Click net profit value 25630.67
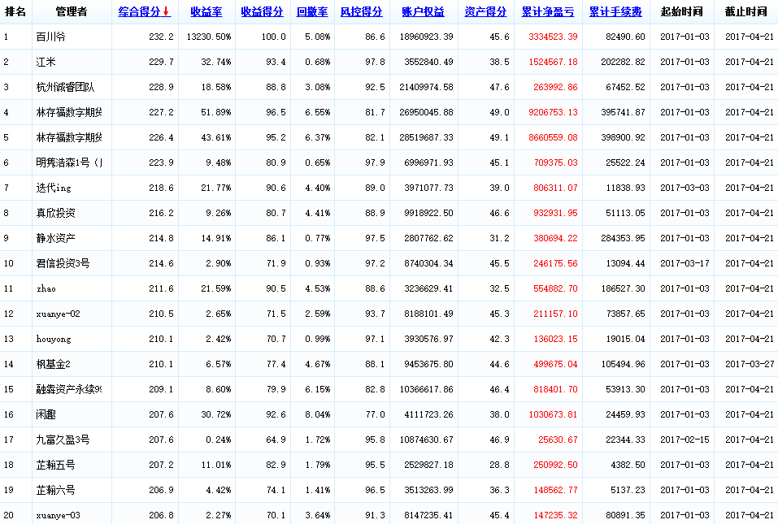778x524 pixels. point(558,440)
